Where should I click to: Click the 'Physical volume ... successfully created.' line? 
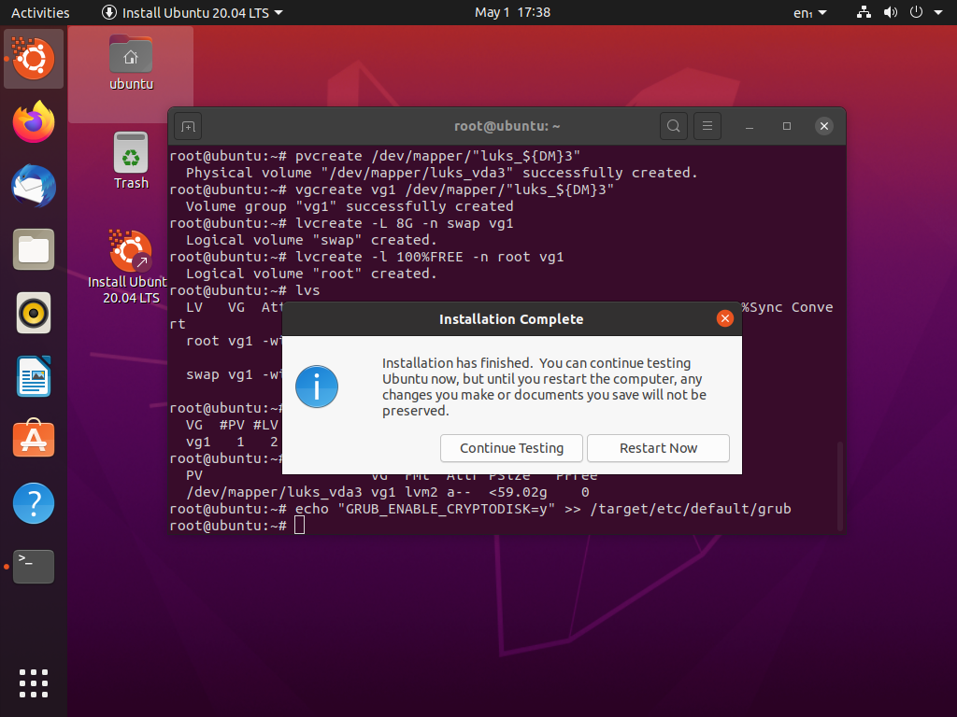click(442, 173)
